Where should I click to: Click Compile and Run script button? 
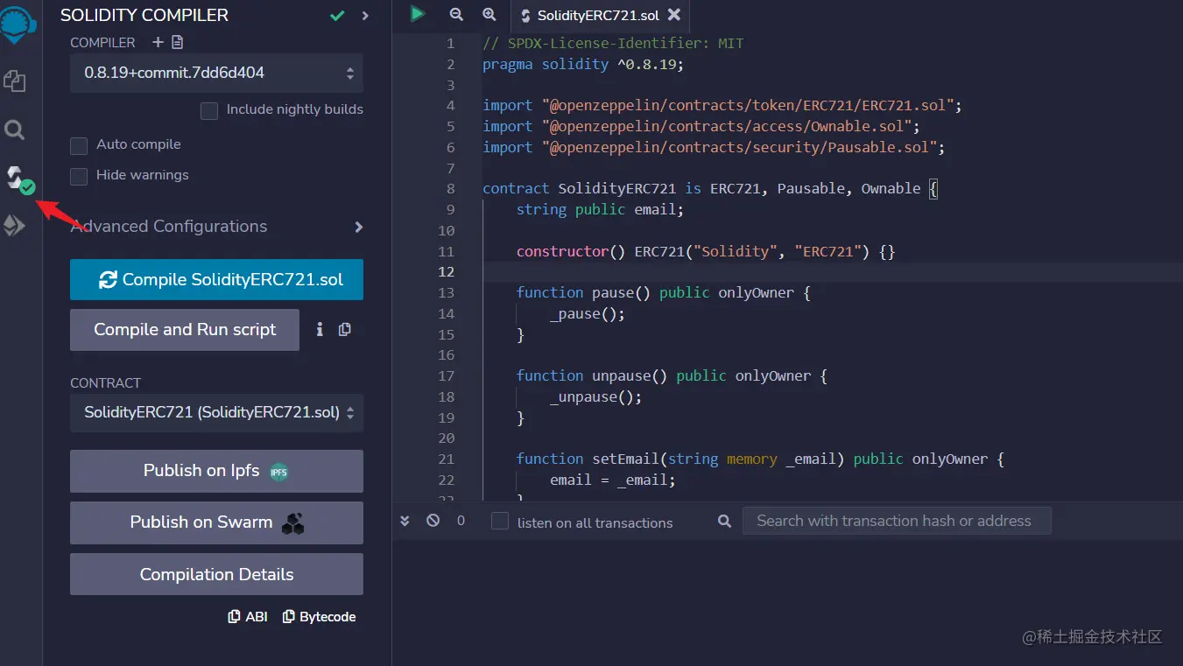click(x=185, y=330)
